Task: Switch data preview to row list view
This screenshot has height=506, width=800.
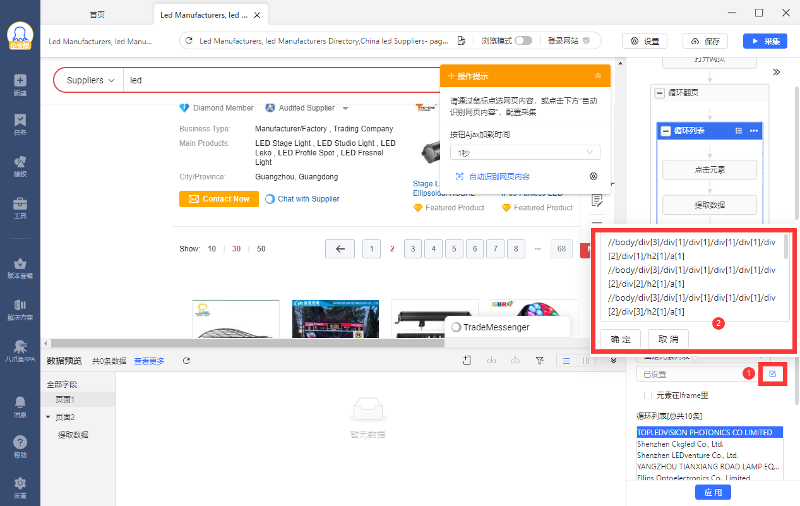Action: (x=566, y=360)
